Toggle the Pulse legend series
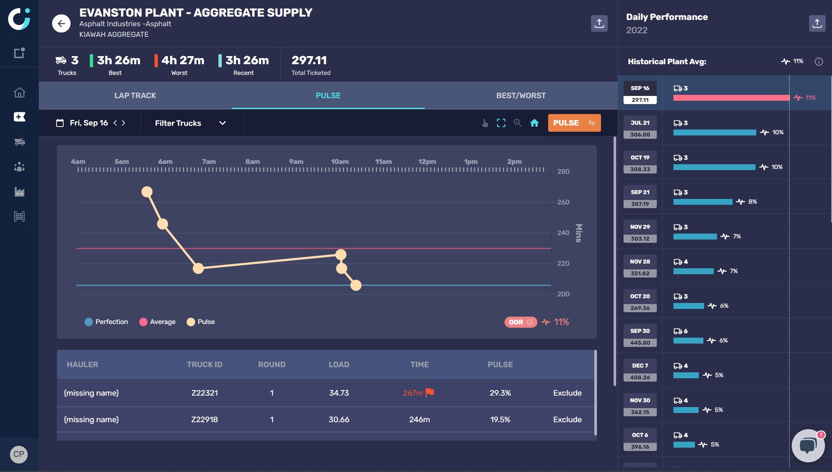 [x=201, y=322]
